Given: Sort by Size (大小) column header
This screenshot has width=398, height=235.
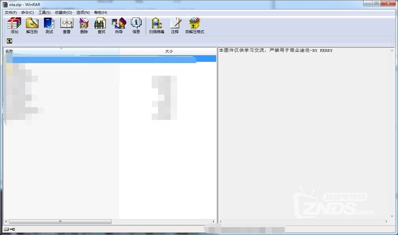Looking at the screenshot, I should coord(168,51).
